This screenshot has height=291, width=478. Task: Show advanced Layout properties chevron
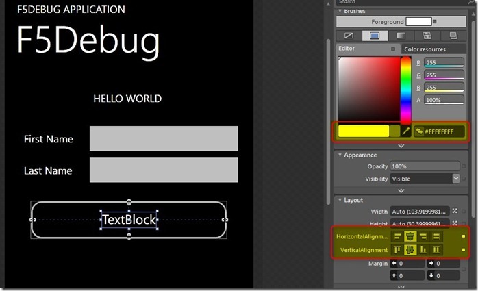click(401, 287)
